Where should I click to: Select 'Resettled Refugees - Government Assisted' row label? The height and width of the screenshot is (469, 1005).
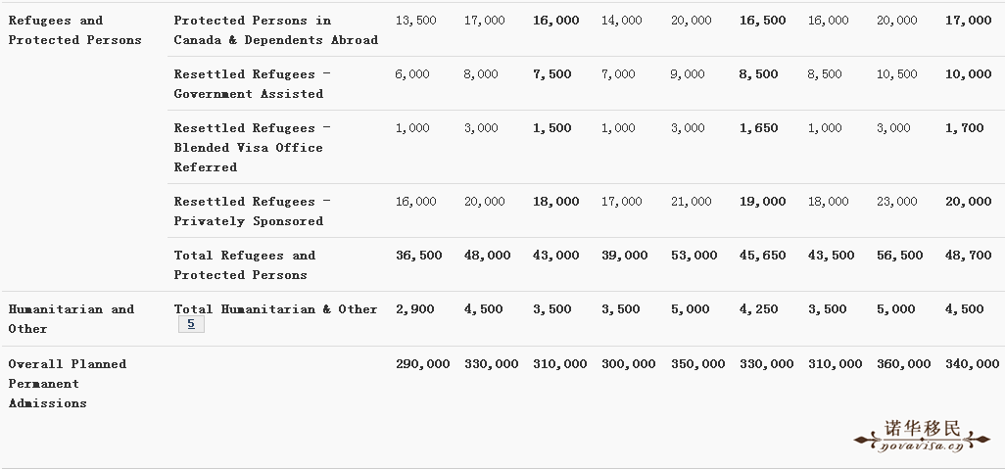[x=253, y=84]
